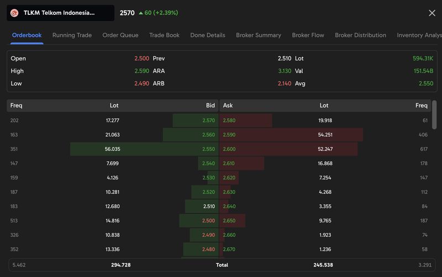Select bid price 2.510
Image resolution: width=442 pixels, height=277 pixels.
tap(209, 206)
